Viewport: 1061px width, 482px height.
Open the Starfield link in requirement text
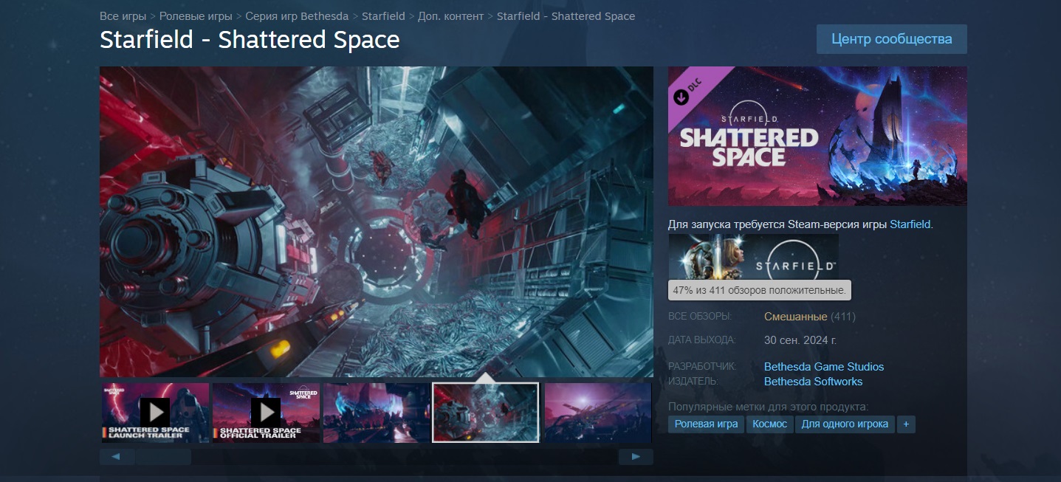(911, 224)
